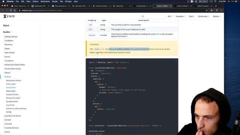Image resolution: width=240 pixels, height=135 pixels.
Task: Jump to Action order section
Action: point(11,84)
